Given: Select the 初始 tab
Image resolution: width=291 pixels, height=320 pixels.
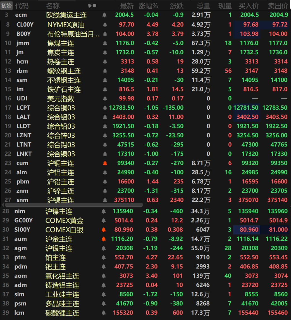Looking at the screenshot, I should tap(6, 6).
